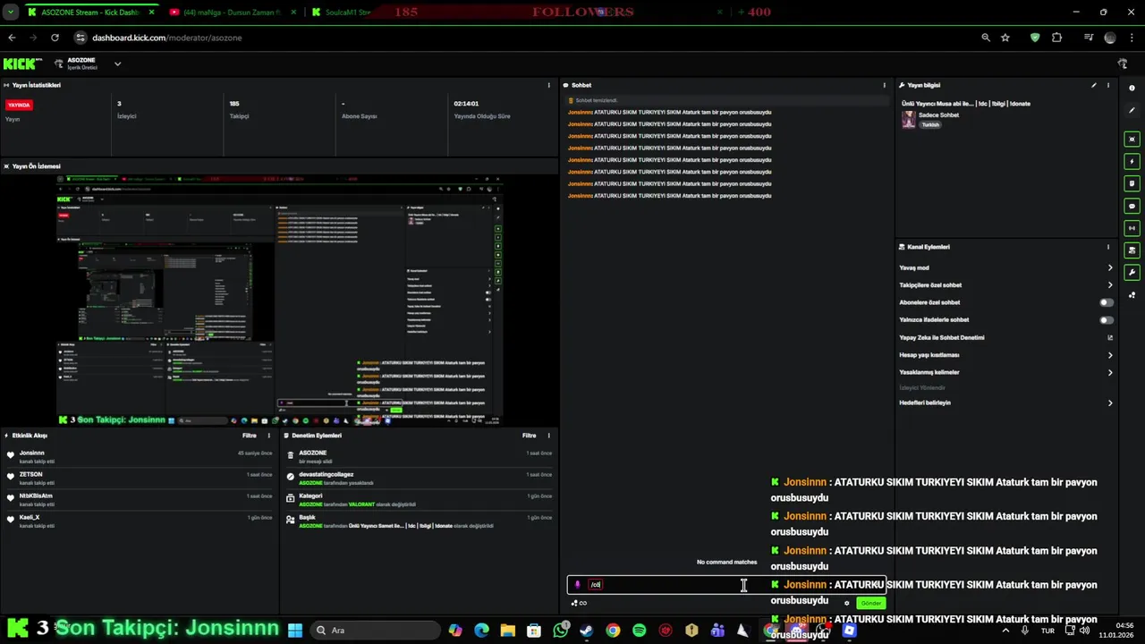The image size is (1145, 644).
Task: Open Yayın bilgisi three-dot menu
Action: tap(1108, 85)
